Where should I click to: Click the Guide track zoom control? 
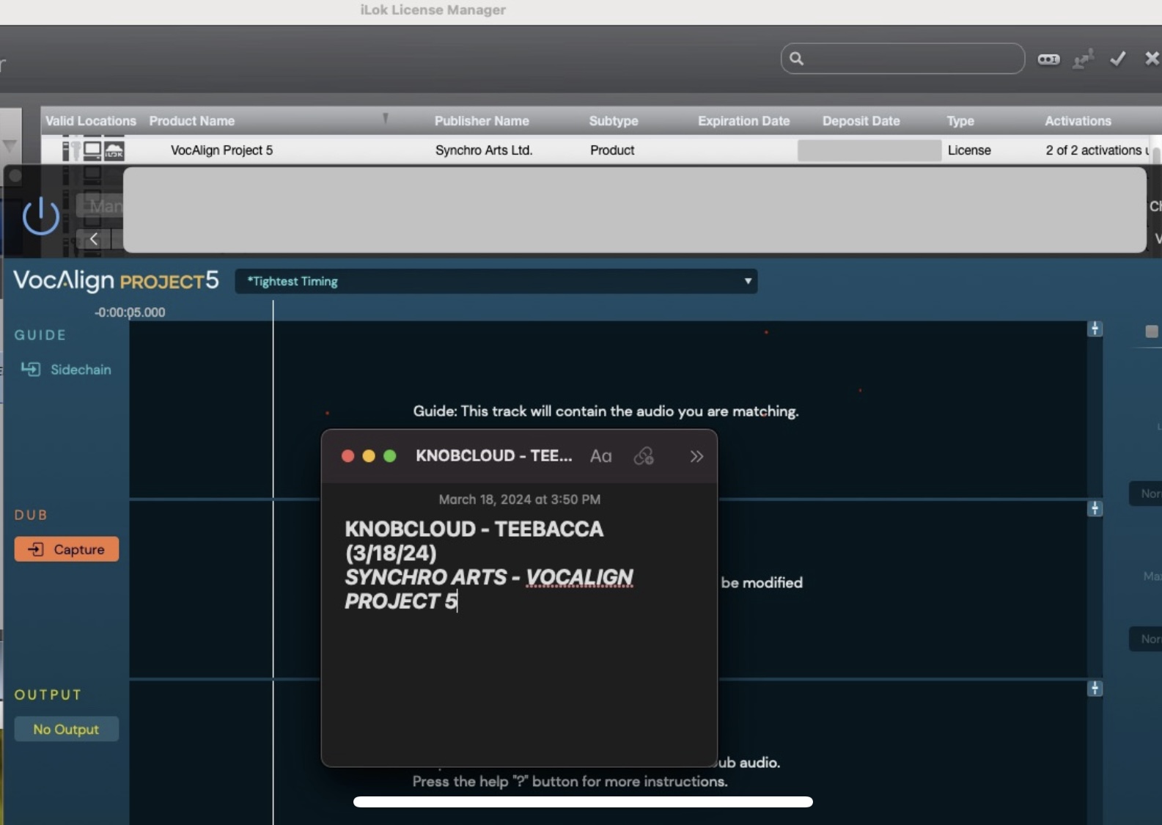click(1095, 329)
